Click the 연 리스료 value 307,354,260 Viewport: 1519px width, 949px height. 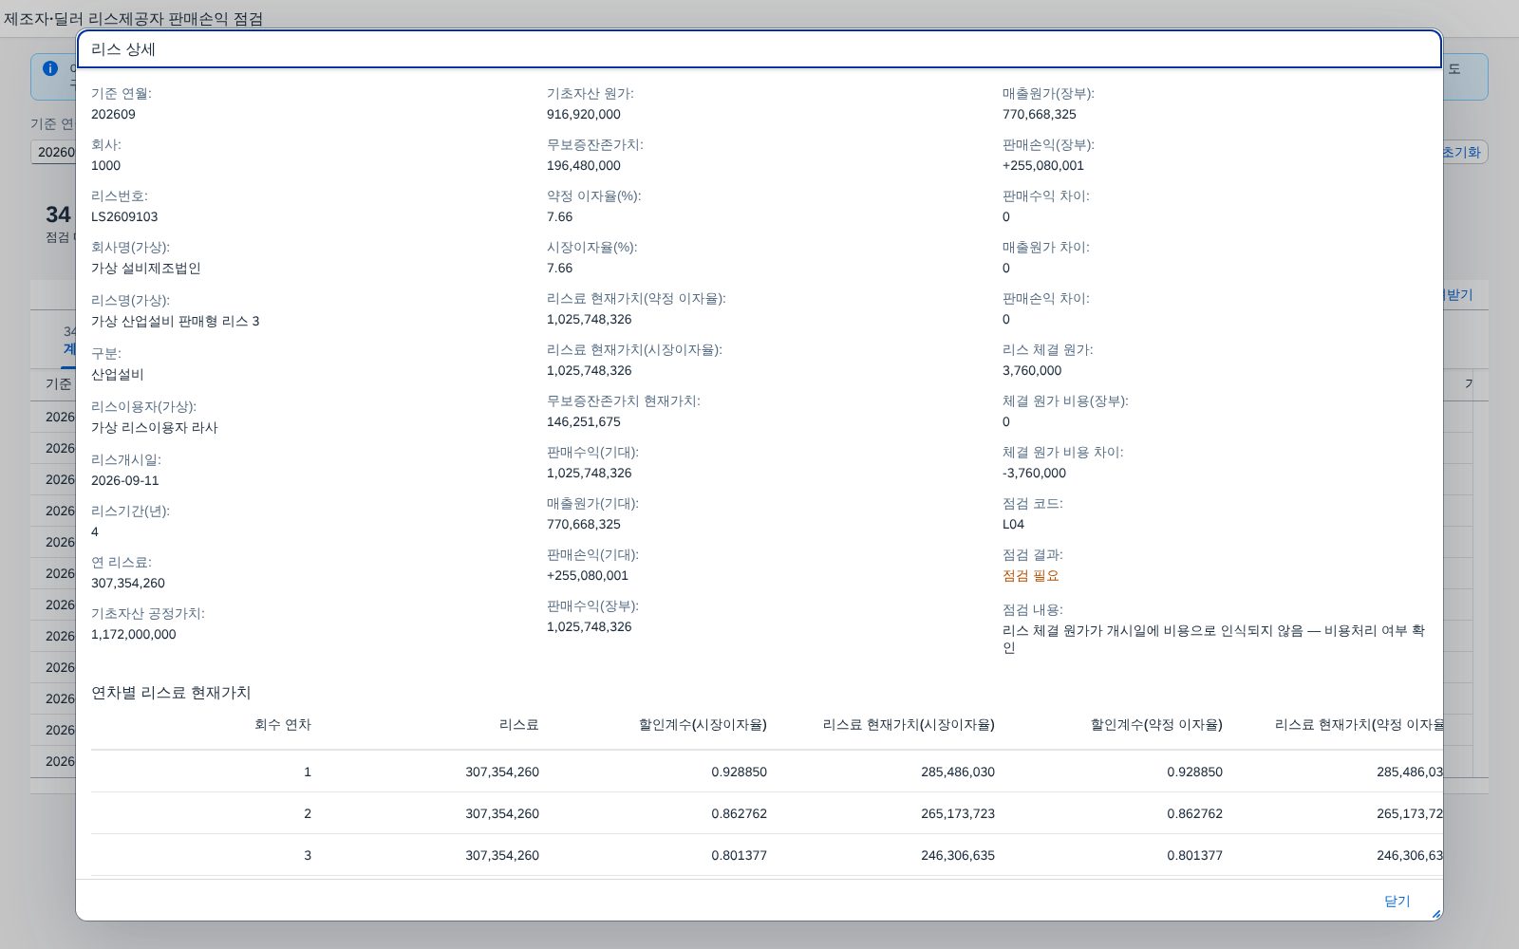(128, 583)
